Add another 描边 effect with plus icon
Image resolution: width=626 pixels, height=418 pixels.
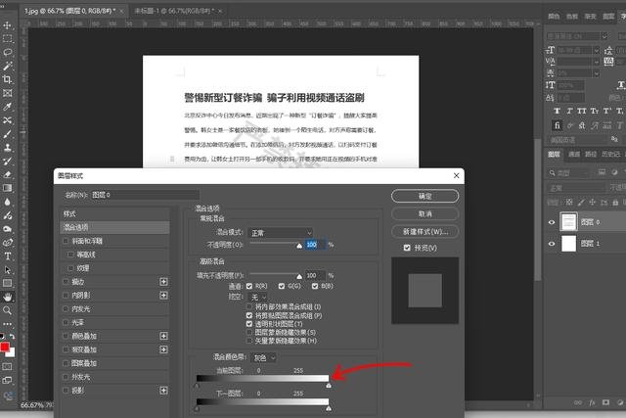pos(164,281)
